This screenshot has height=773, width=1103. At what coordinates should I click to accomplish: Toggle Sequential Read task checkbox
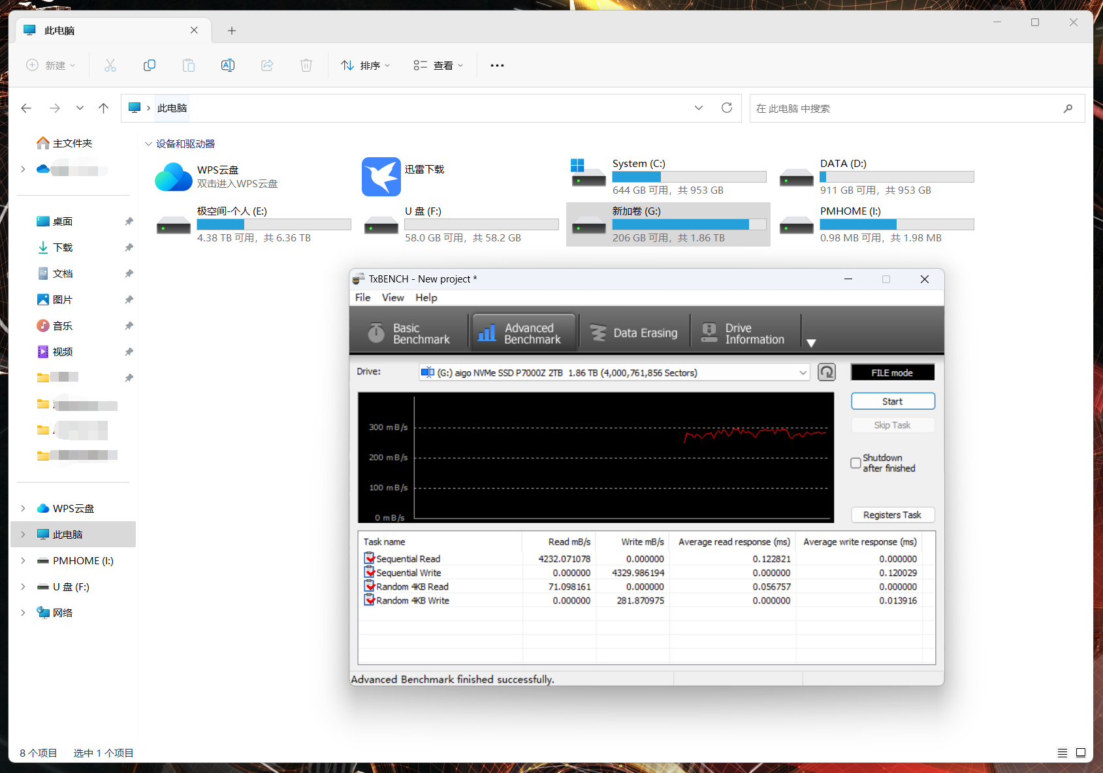[x=370, y=558]
